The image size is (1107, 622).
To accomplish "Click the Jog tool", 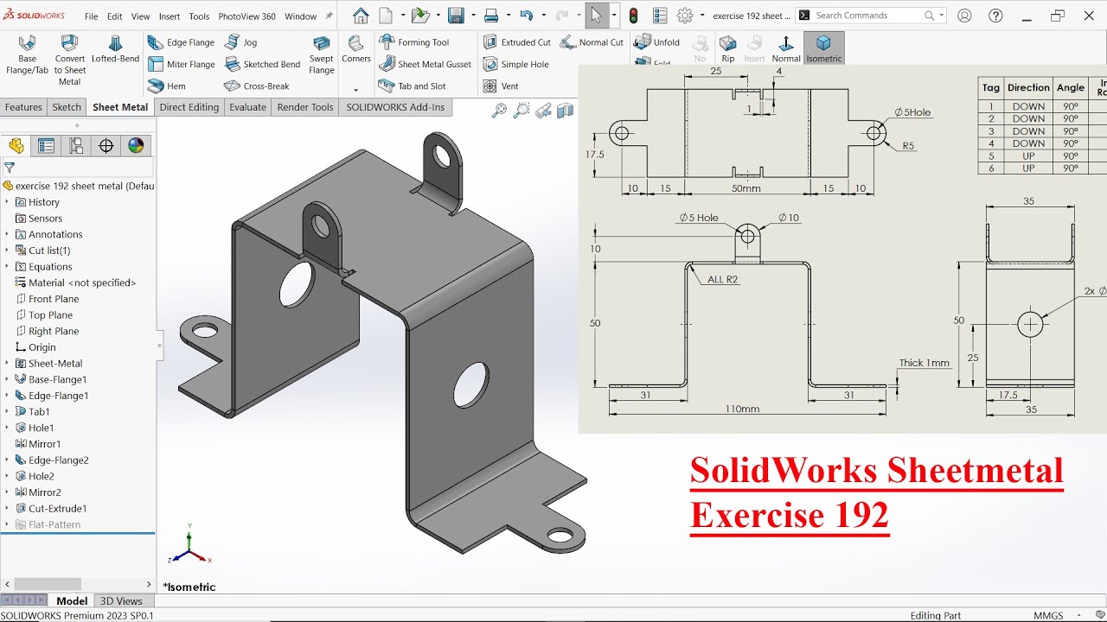I will tap(241, 42).
